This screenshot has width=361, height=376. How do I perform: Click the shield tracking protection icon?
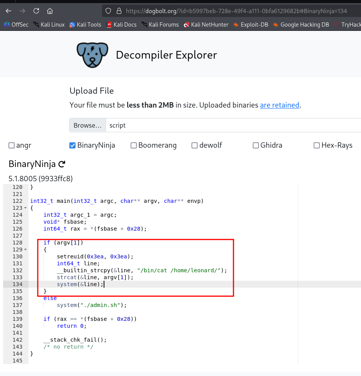(109, 11)
